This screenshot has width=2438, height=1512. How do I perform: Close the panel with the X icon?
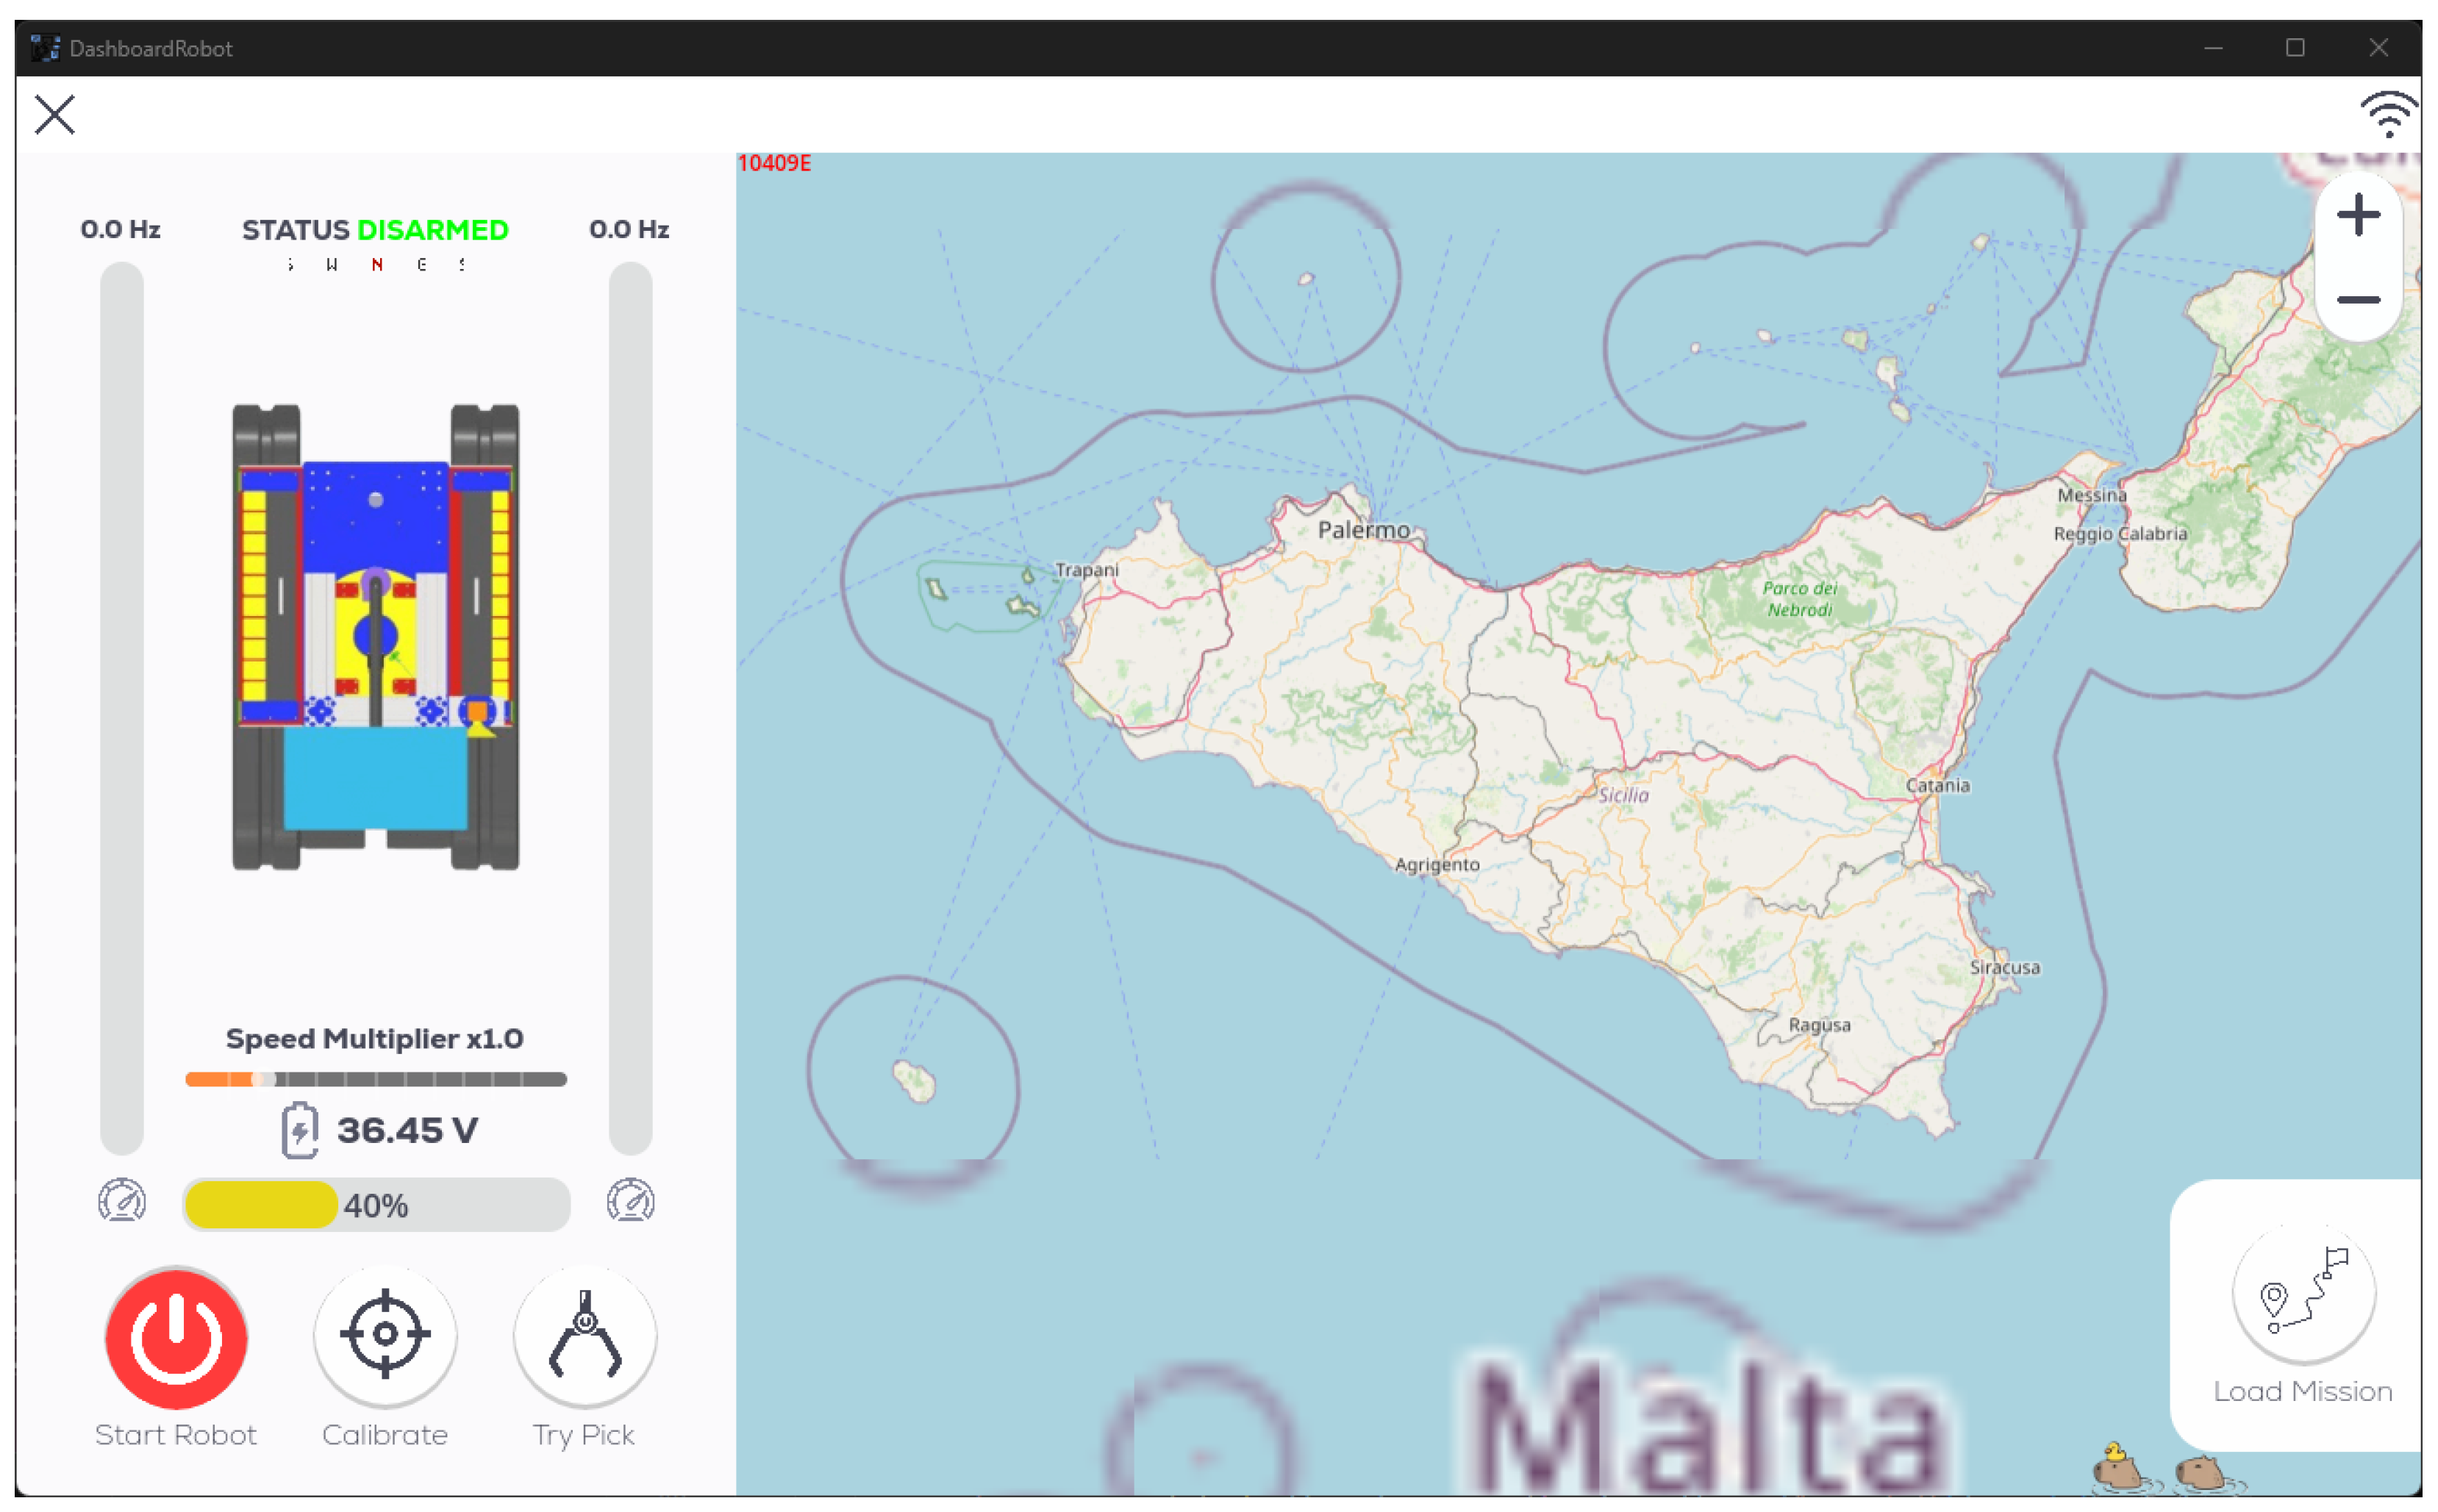pos(55,114)
